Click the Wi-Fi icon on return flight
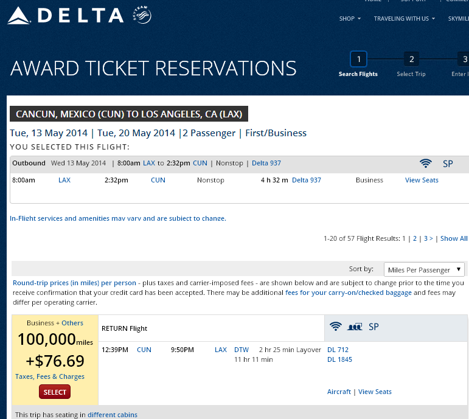This screenshot has height=419, width=469. [x=336, y=326]
